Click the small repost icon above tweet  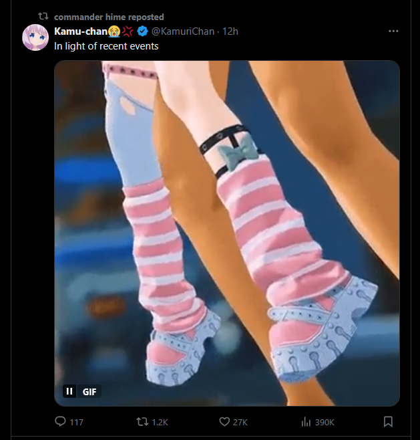click(x=43, y=17)
